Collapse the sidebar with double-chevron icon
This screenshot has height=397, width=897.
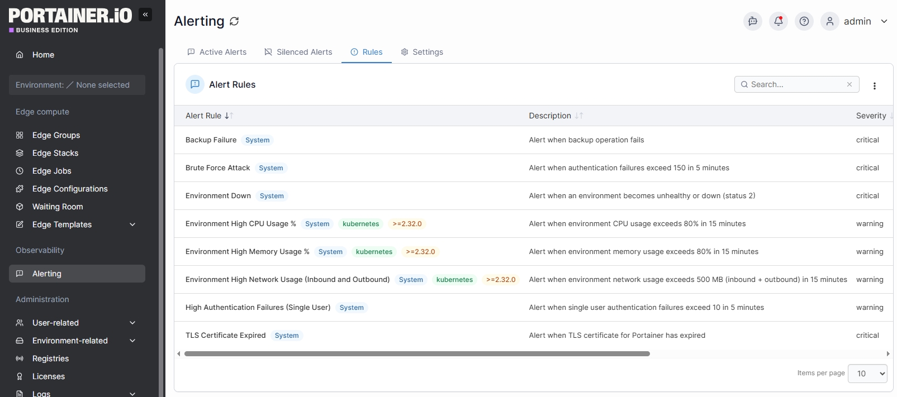(x=145, y=15)
